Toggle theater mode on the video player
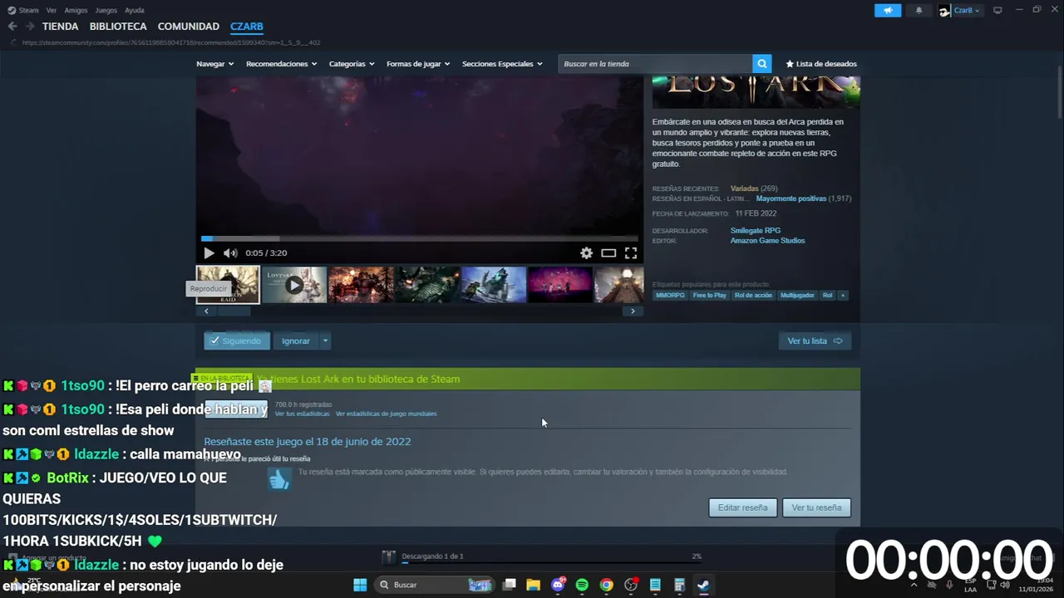Screen dimensions: 1064x598 click(x=608, y=253)
